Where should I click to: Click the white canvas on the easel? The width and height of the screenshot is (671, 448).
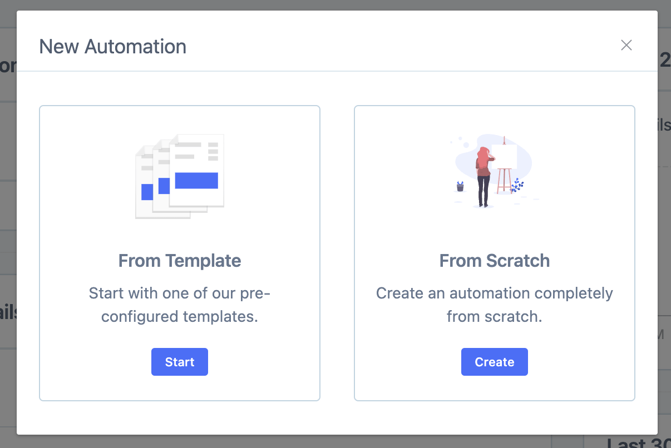click(x=505, y=156)
